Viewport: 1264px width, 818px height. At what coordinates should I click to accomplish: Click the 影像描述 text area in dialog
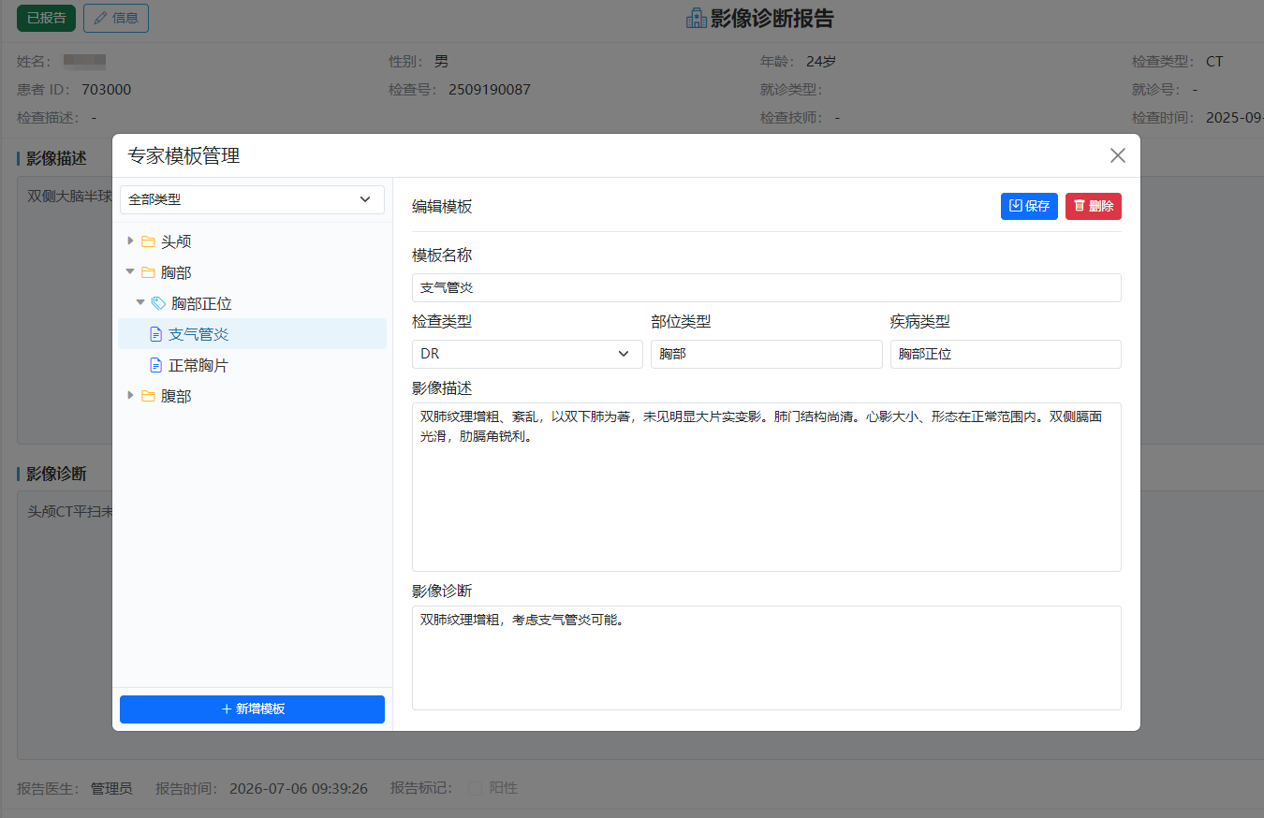tap(766, 487)
